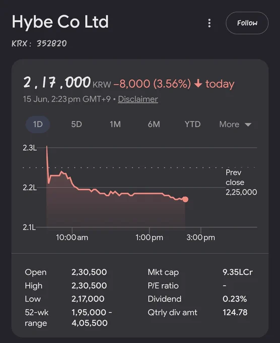Switch chart to 1M range
The width and height of the screenshot is (280, 343).
pyautogui.click(x=115, y=124)
